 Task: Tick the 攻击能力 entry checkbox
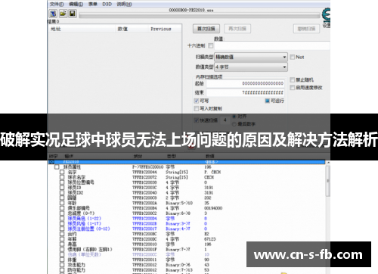62,265
